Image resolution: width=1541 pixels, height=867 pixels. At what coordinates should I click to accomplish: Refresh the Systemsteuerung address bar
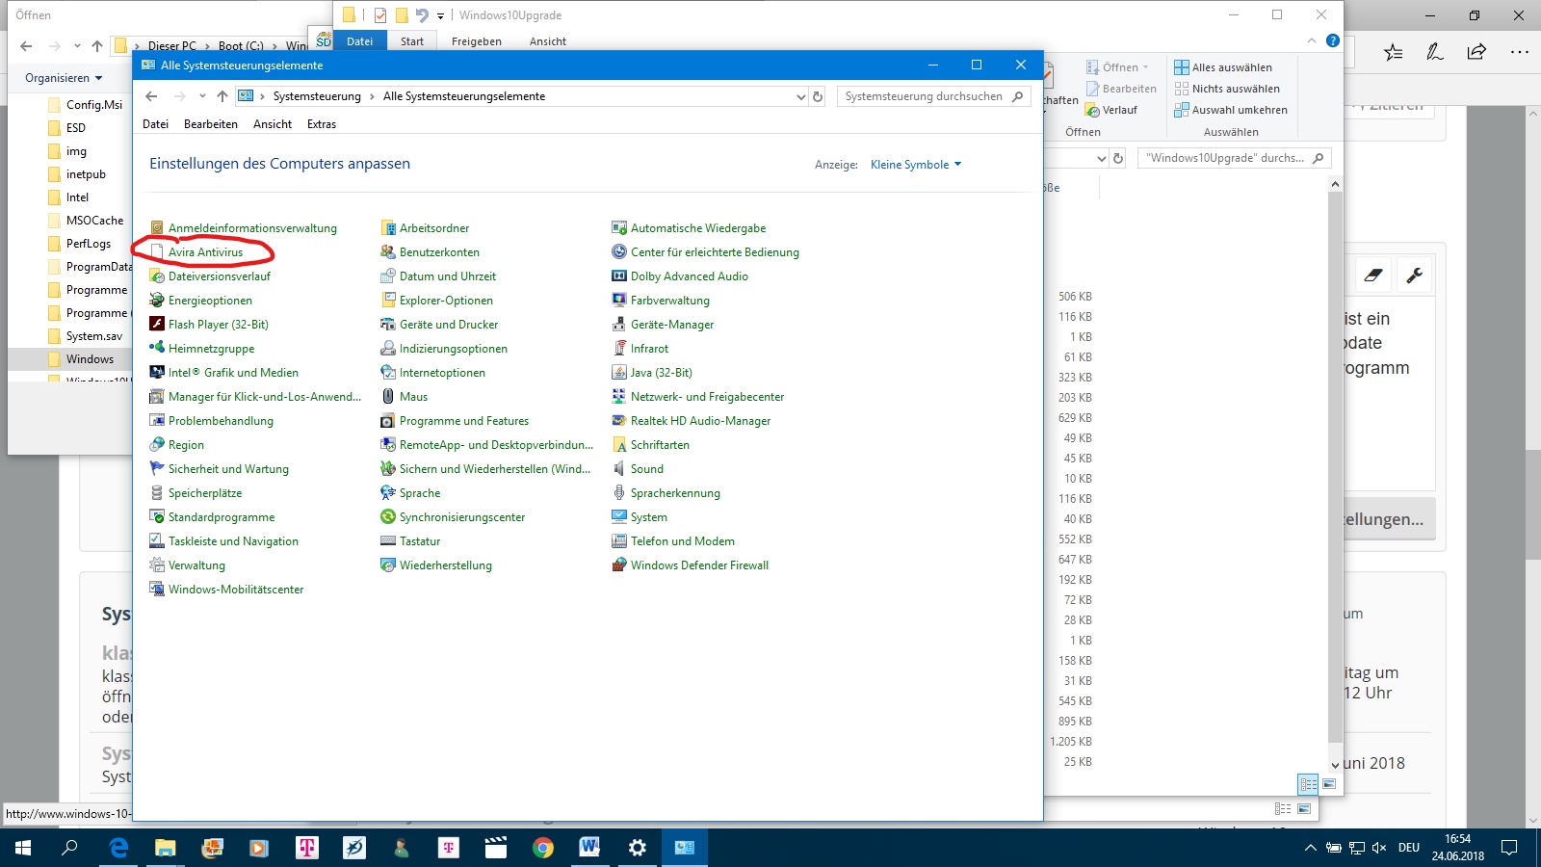[818, 96]
